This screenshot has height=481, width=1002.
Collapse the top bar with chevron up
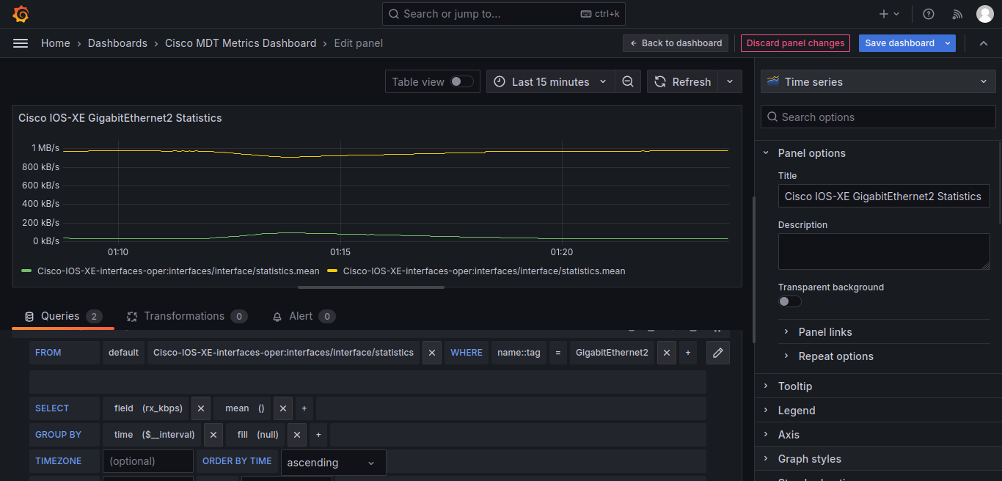(984, 43)
